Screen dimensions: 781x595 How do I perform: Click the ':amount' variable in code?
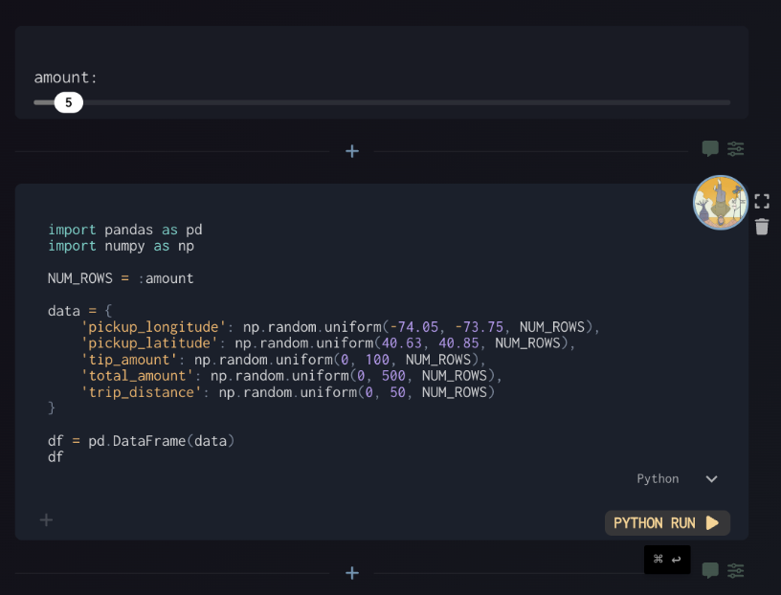[166, 278]
